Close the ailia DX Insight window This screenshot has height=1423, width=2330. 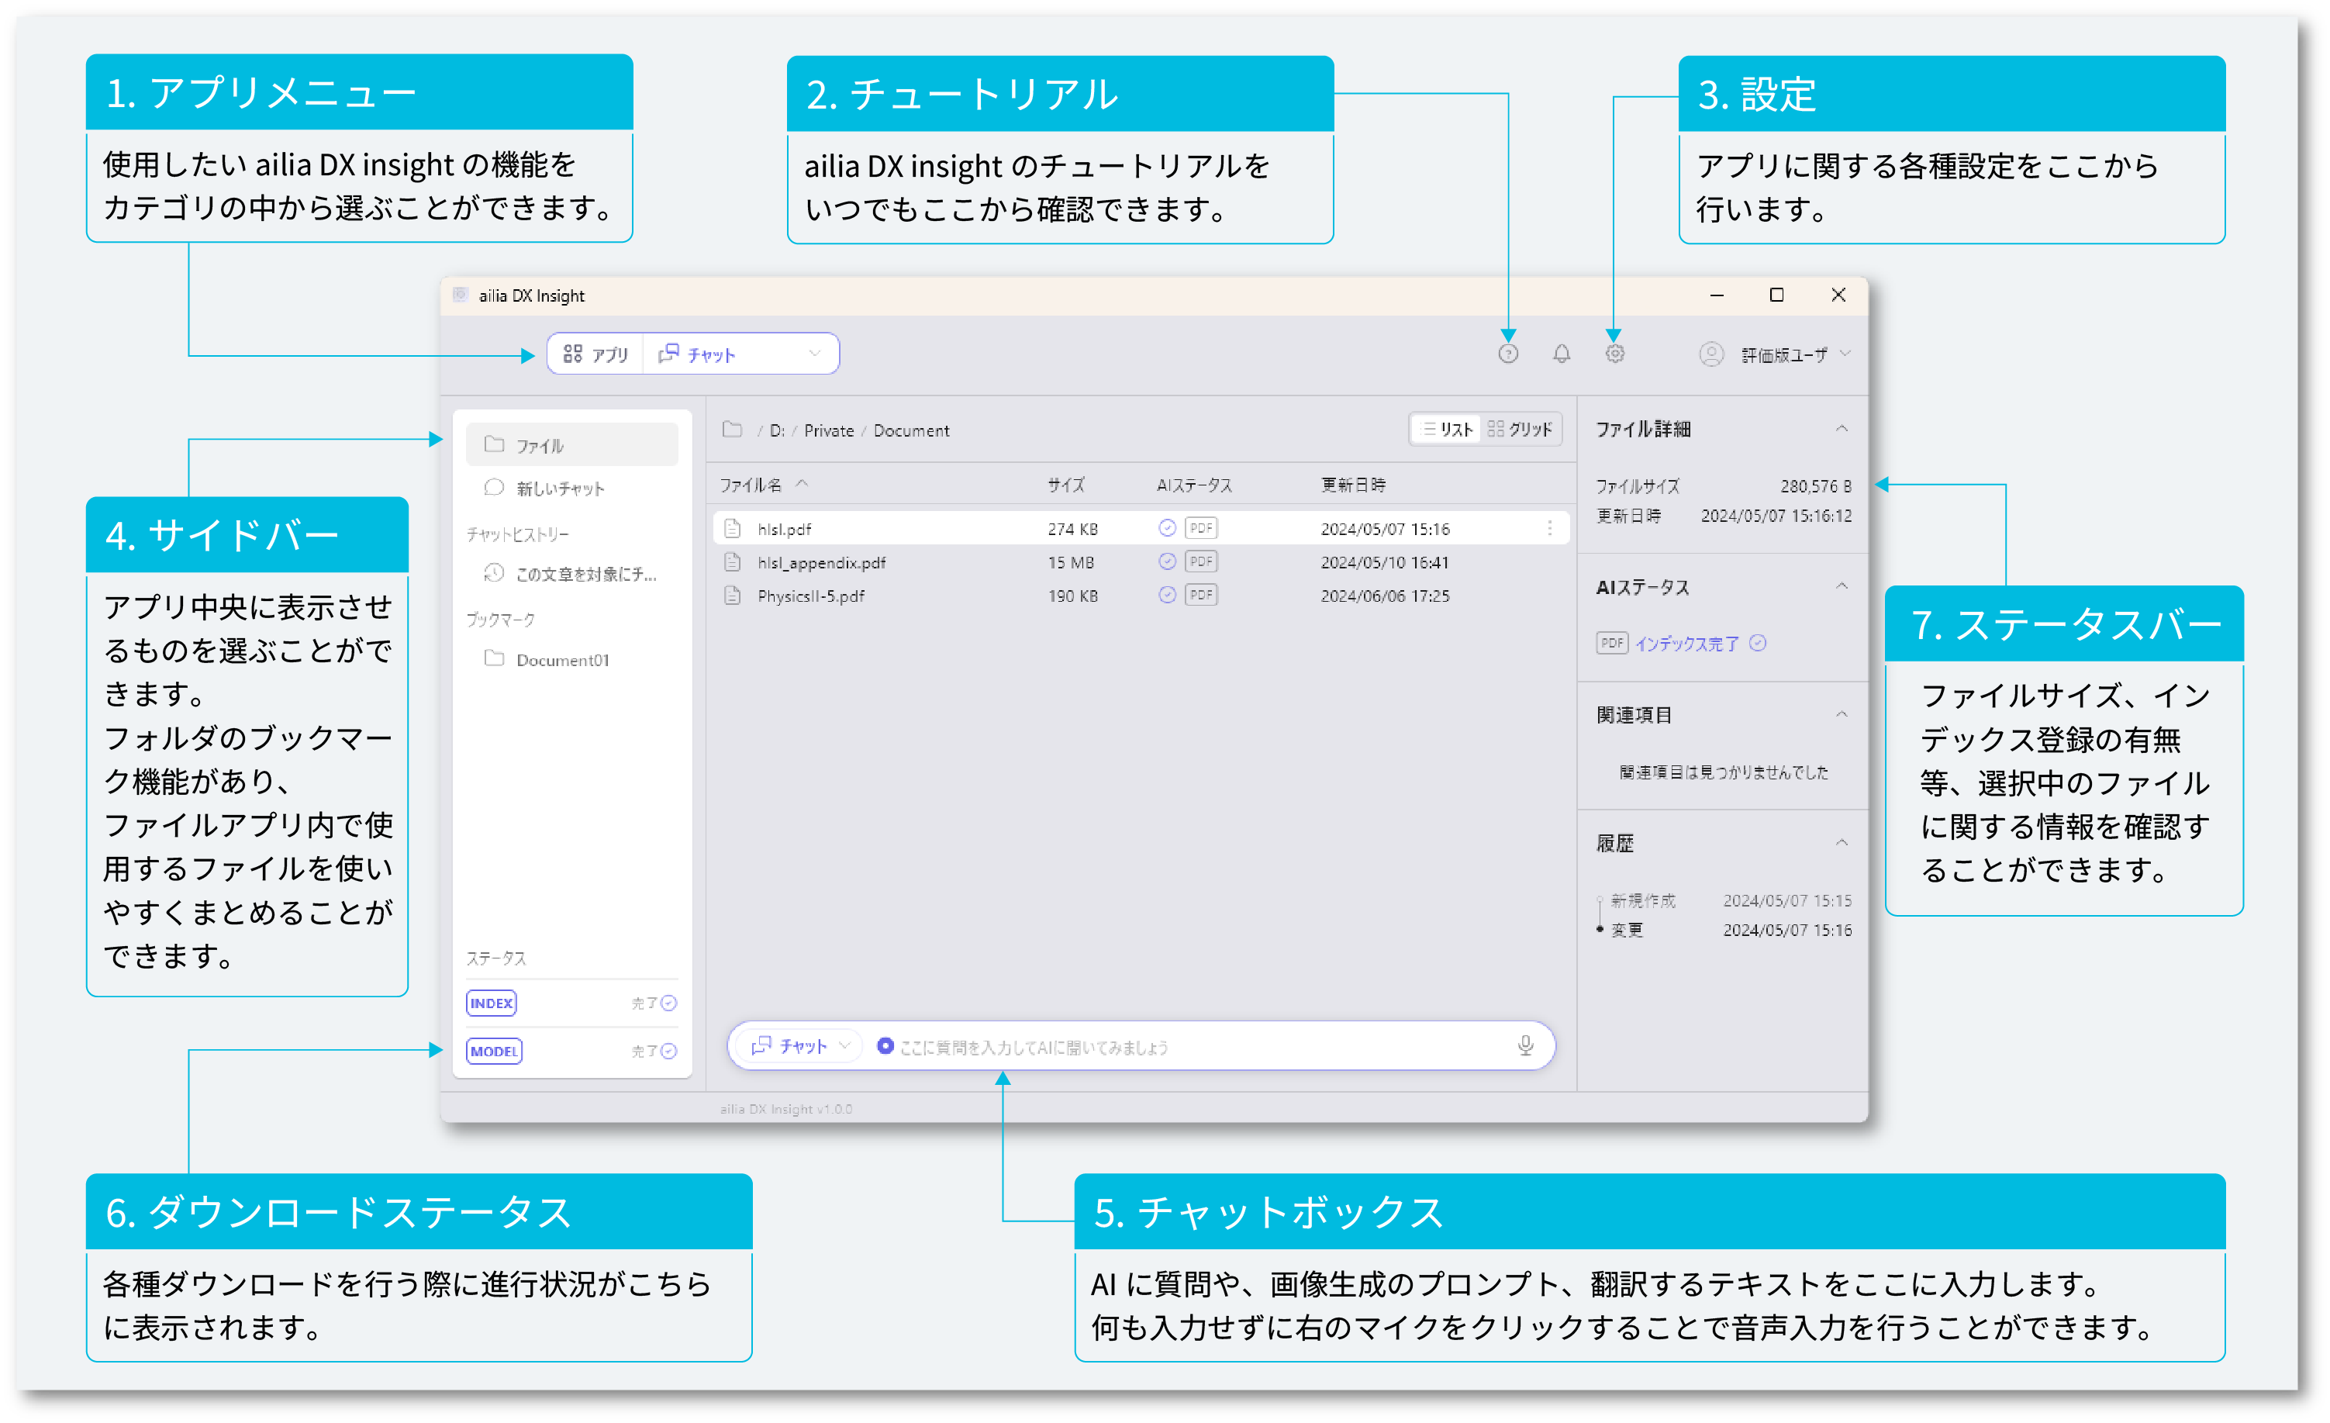1838,295
